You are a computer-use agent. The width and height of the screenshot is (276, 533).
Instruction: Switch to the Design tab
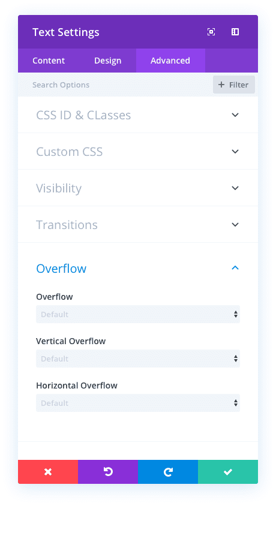point(108,61)
